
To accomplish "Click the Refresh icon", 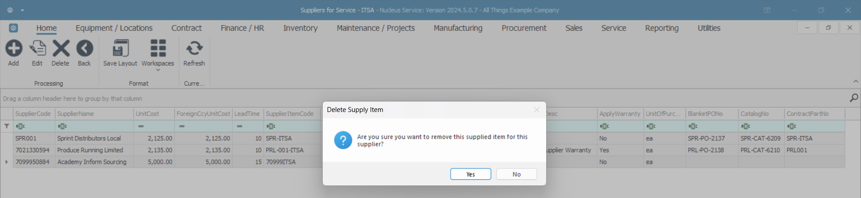I will (194, 48).
